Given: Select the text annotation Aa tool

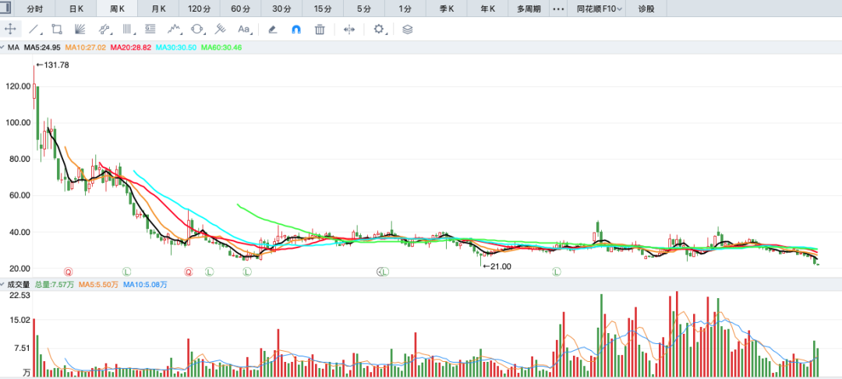Looking at the screenshot, I should pos(243,29).
